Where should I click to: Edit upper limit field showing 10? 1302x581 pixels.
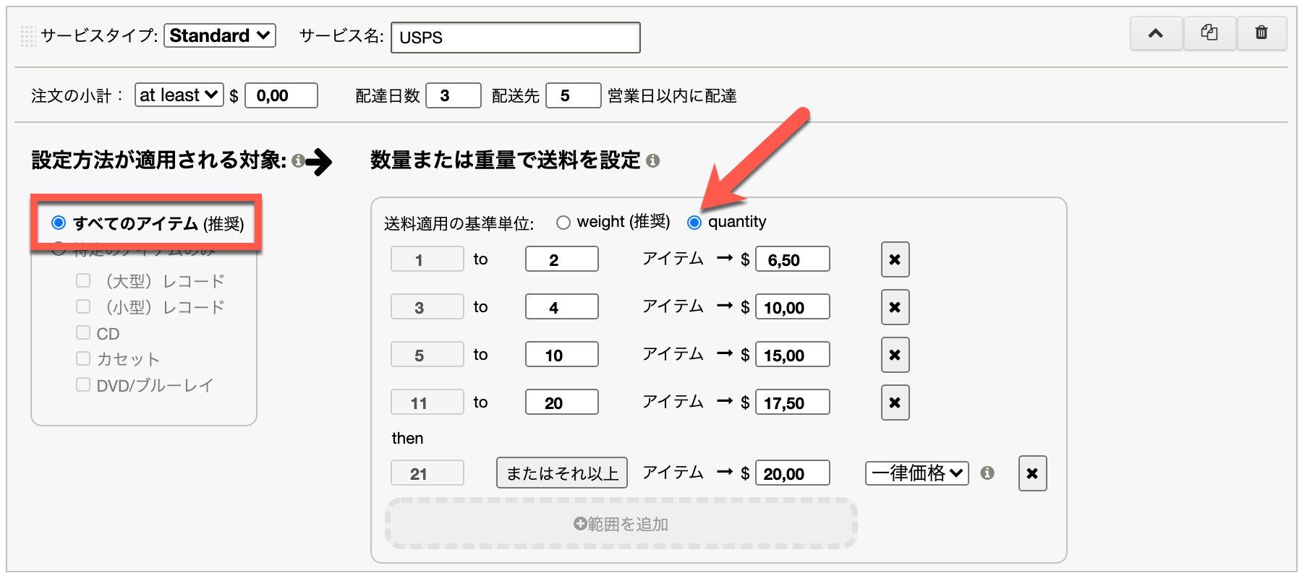[562, 354]
